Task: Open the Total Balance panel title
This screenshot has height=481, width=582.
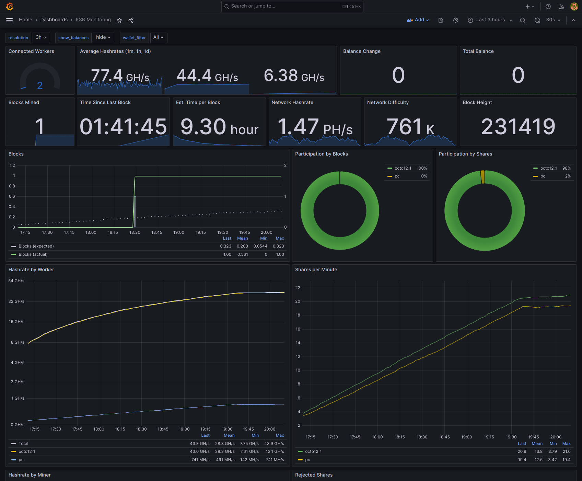Action: pos(478,51)
